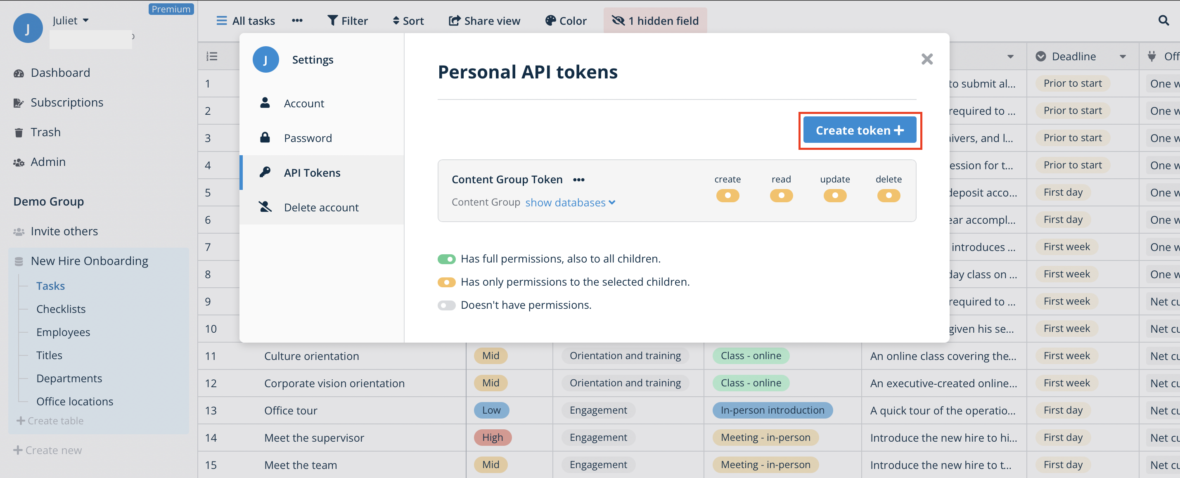Open Deadline column dropdown arrow
The height and width of the screenshot is (478, 1180).
click(x=1122, y=57)
